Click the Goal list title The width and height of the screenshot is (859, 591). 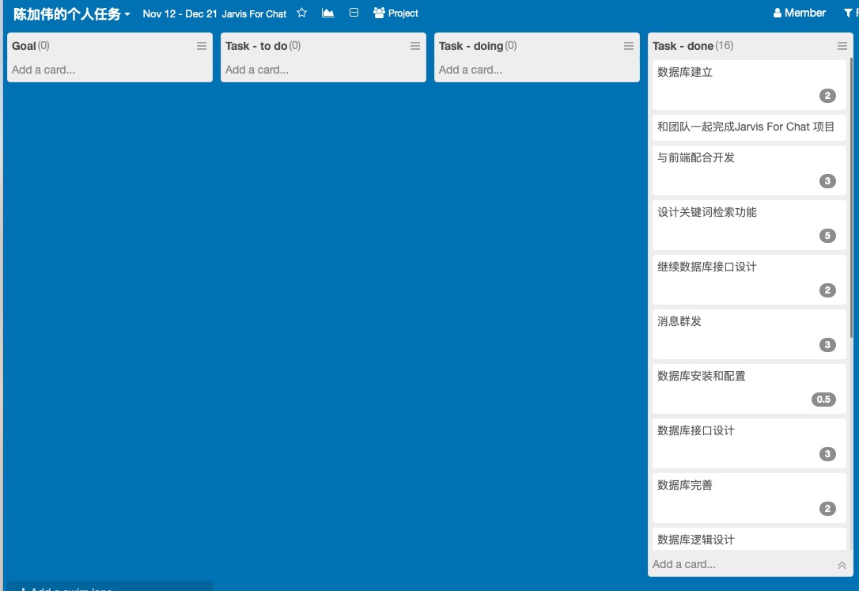click(24, 46)
